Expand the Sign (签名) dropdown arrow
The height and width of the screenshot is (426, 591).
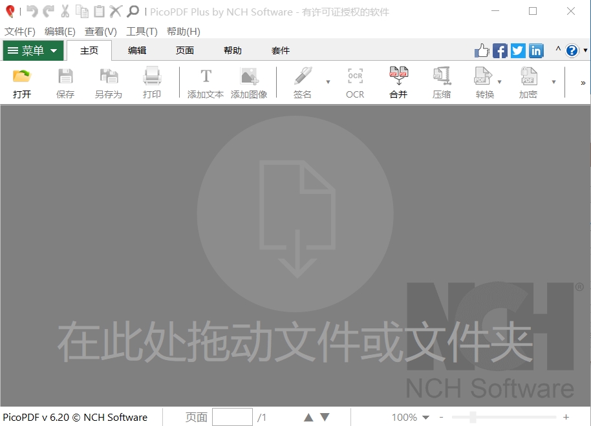point(328,81)
